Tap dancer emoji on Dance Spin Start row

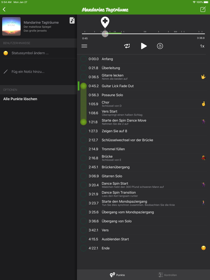coord(203,185)
